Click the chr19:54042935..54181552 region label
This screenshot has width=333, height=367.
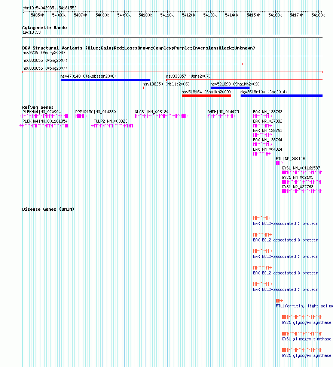(x=49, y=8)
